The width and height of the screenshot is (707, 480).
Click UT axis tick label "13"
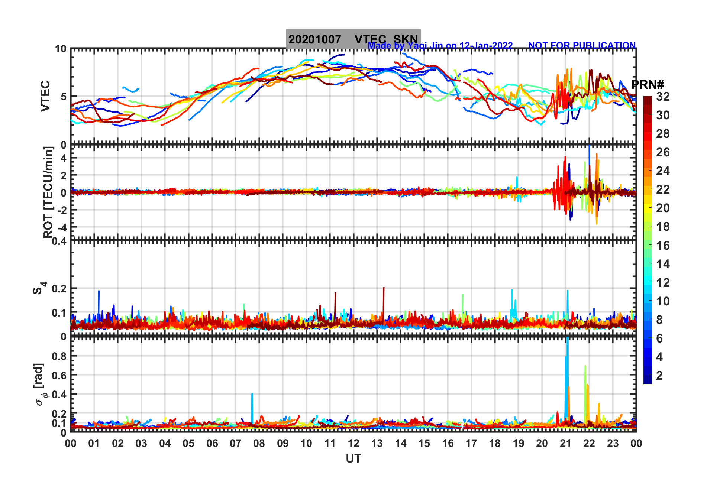[x=377, y=443]
